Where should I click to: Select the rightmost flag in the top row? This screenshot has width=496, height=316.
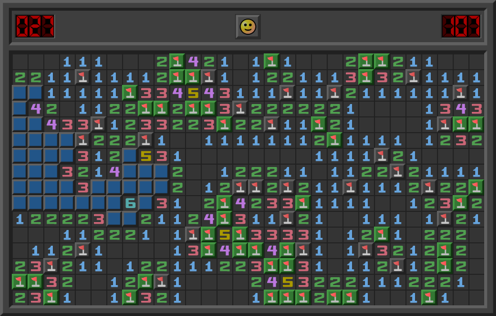382,61
